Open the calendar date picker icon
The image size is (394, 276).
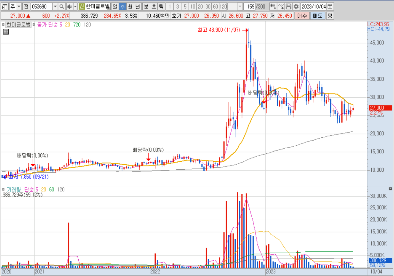(330, 6)
